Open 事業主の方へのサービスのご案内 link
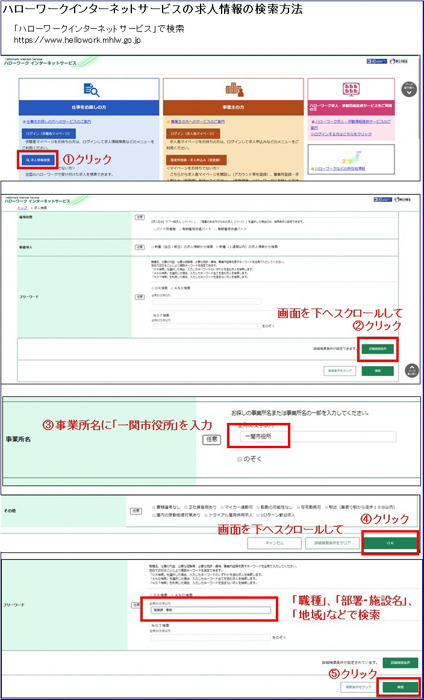 click(x=196, y=121)
